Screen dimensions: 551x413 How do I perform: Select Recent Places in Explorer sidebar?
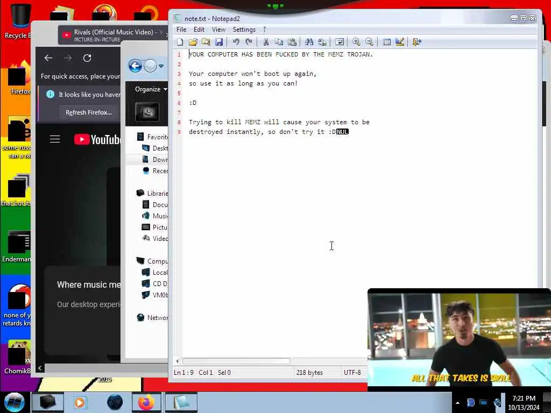point(154,170)
